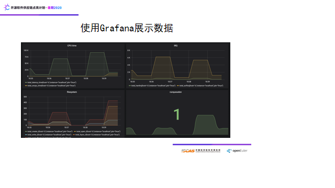335x188 pixels.
Task: Click yellow color swatch of total_open legend
Action: coord(75,132)
